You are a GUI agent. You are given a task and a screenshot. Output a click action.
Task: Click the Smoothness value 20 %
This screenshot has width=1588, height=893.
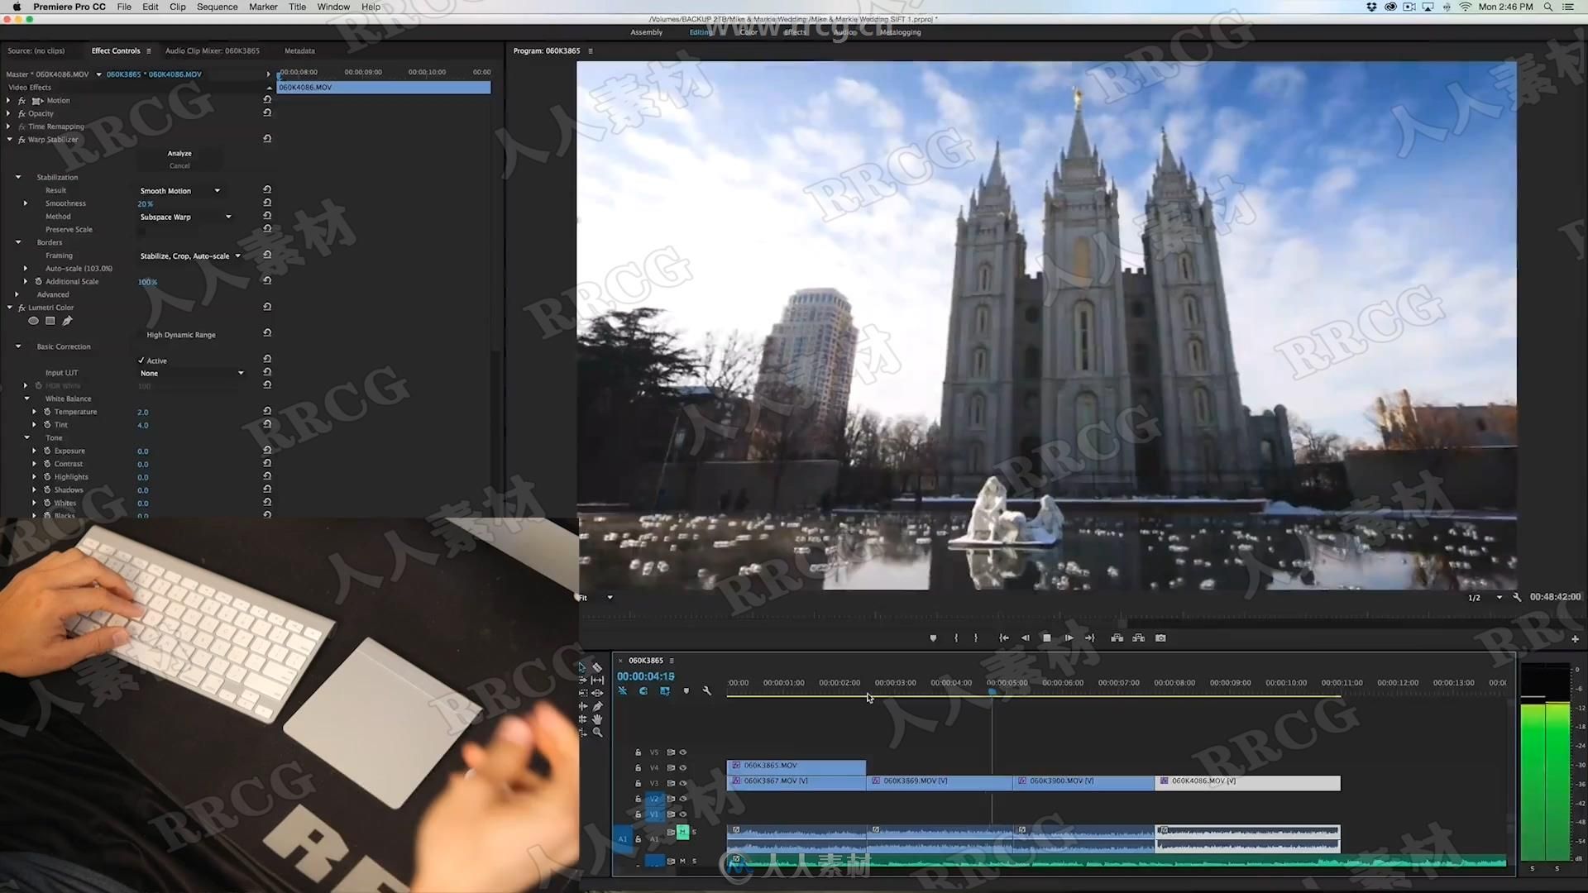[x=146, y=204]
